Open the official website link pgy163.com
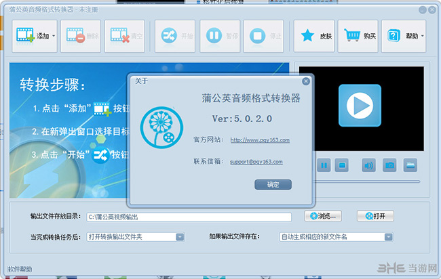The height and width of the screenshot is (279, 441). 260,139
